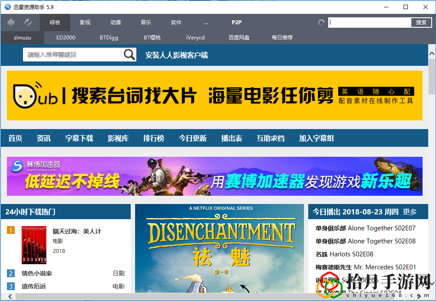This screenshot has width=436, height=301.
Task: Click the back arrow navigation icon
Action: (11, 22)
